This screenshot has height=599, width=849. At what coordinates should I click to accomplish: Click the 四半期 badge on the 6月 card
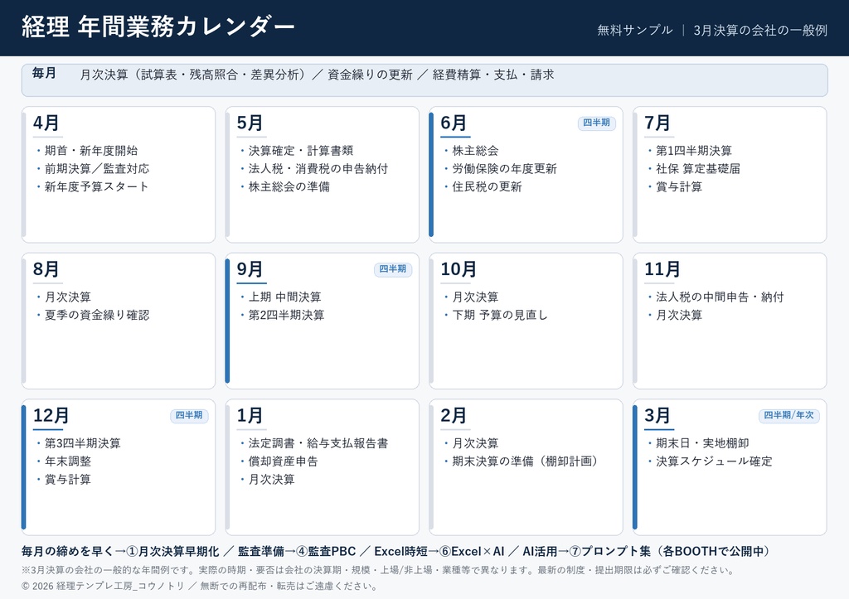tap(596, 123)
